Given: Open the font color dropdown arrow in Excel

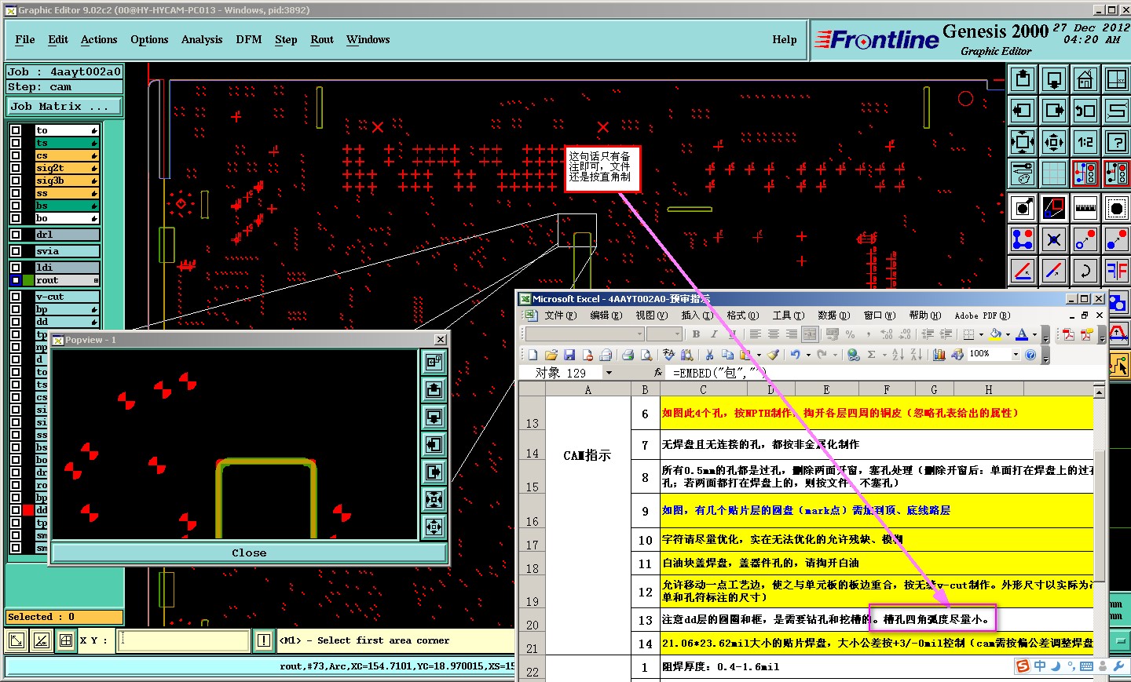Looking at the screenshot, I should pyautogui.click(x=1034, y=334).
